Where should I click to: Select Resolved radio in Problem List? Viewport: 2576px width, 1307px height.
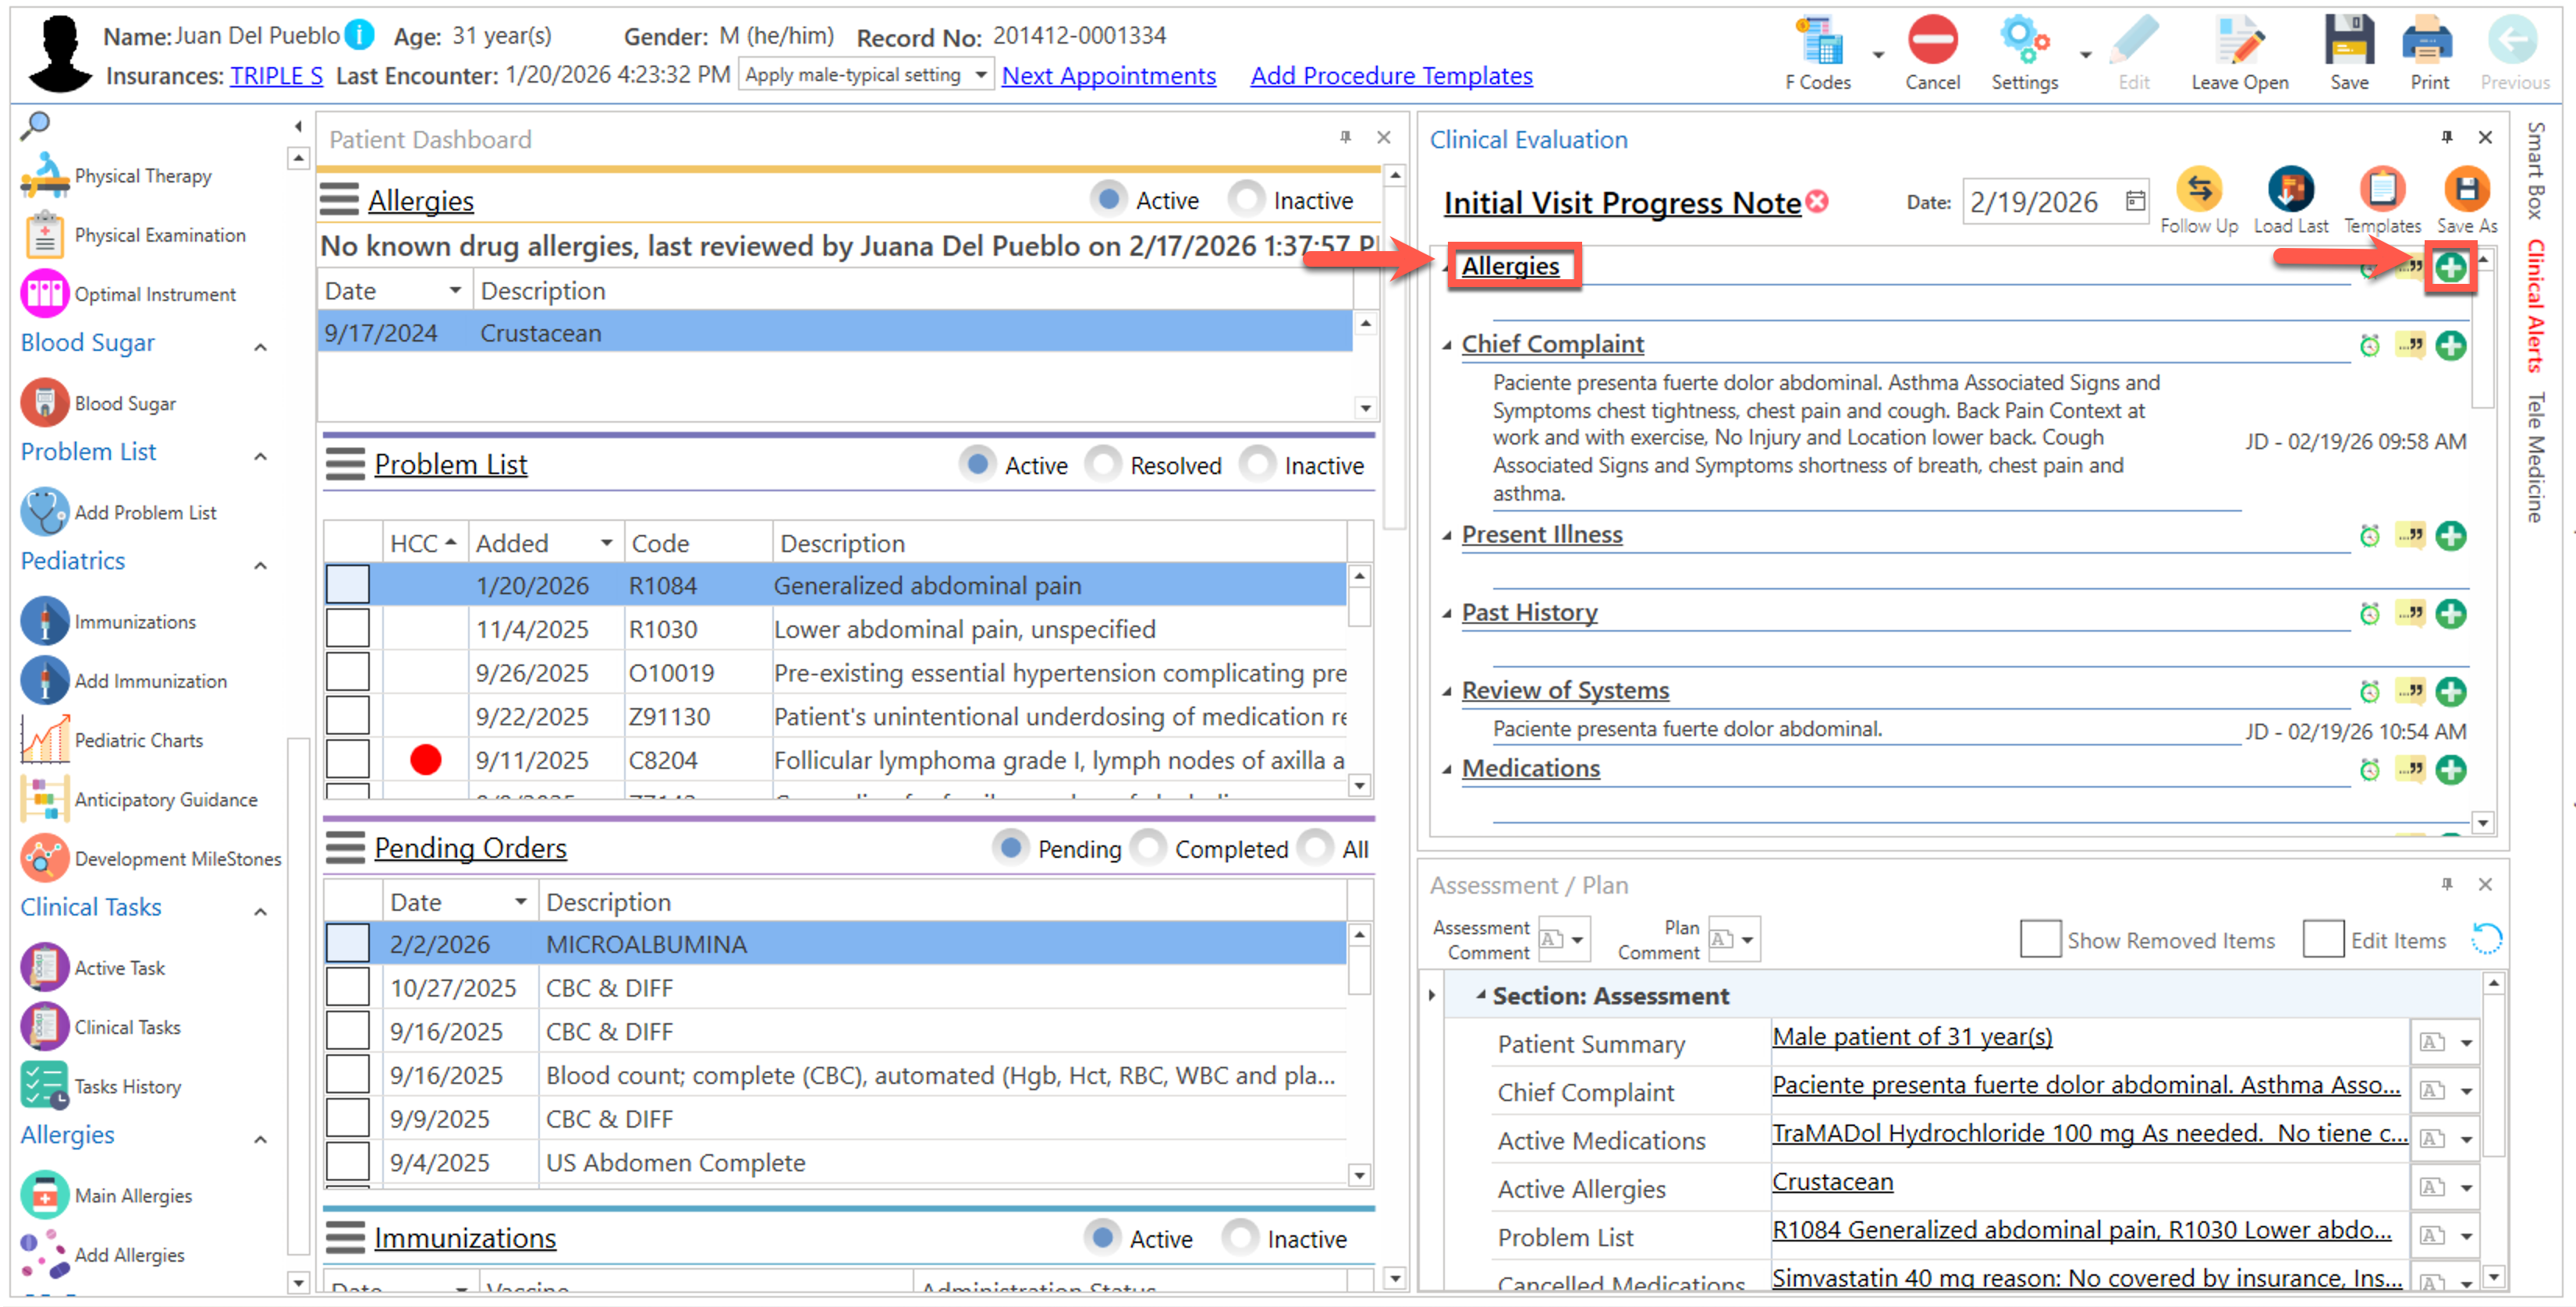click(x=1103, y=465)
